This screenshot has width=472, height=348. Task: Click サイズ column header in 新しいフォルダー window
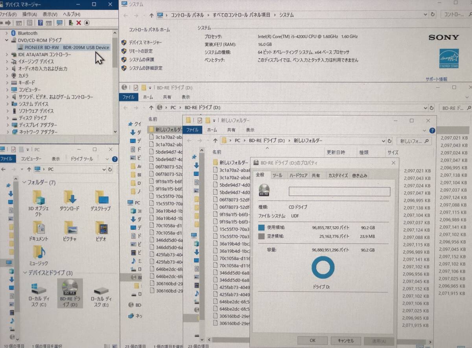[x=393, y=152]
